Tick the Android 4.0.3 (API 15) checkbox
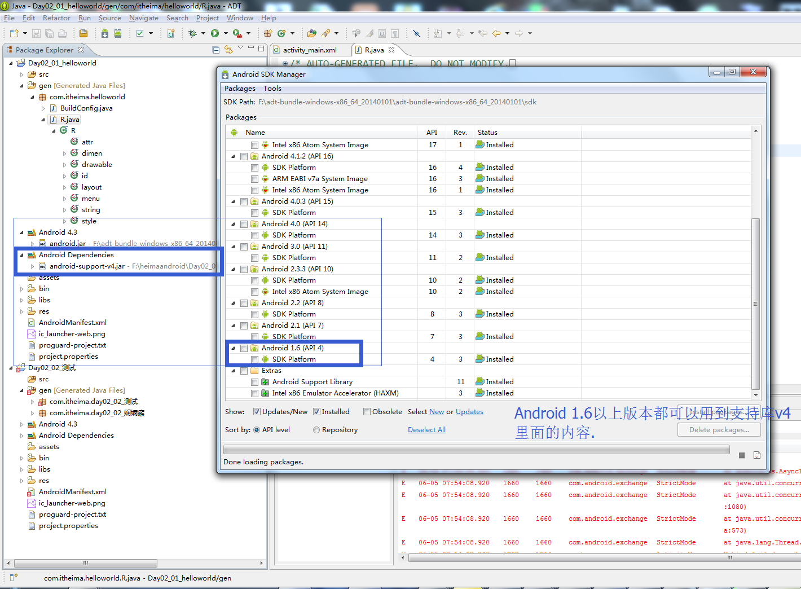801x589 pixels. (x=244, y=201)
